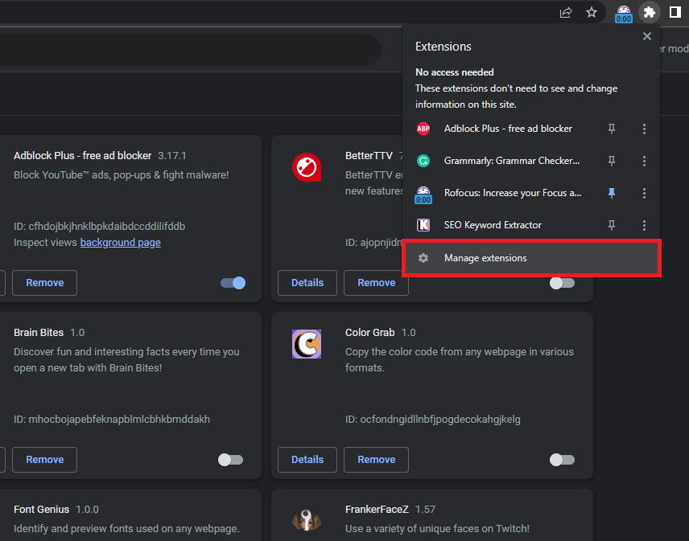The image size is (689, 541).
Task: Select Rofocus: Increase your Focus entry
Action: (513, 193)
